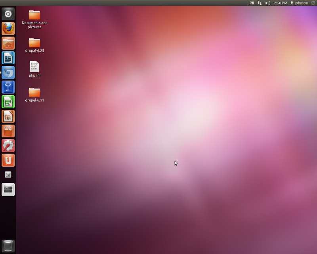Image resolution: width=317 pixels, height=254 pixels.
Task: Launch Firefox from the launcher
Action: click(x=8, y=29)
